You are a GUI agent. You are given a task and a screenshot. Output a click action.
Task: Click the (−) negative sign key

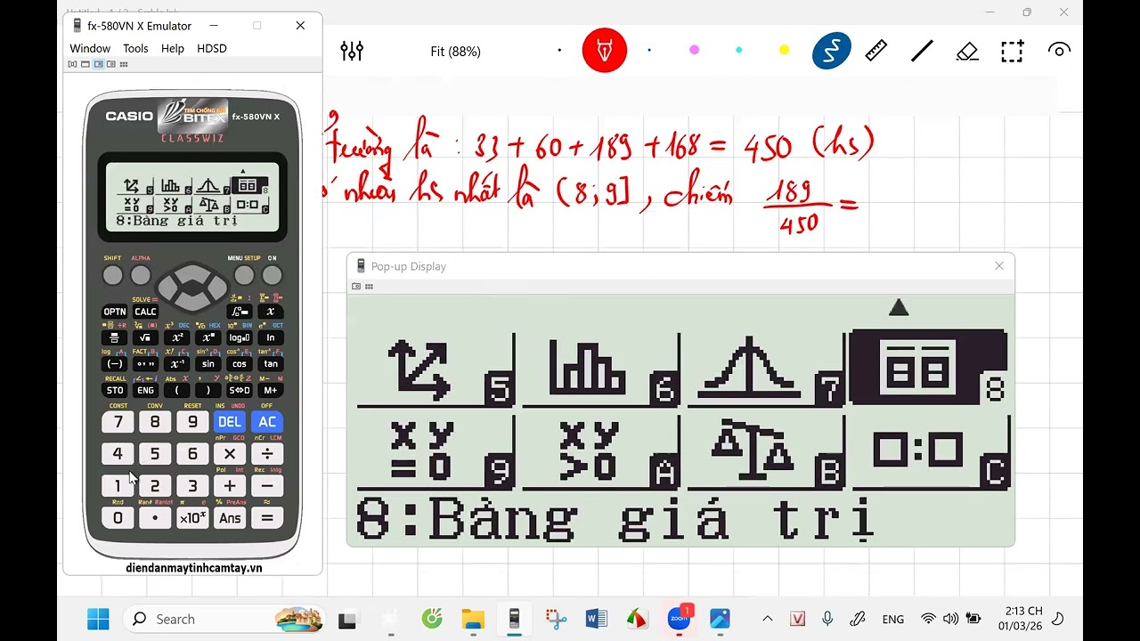point(115,364)
